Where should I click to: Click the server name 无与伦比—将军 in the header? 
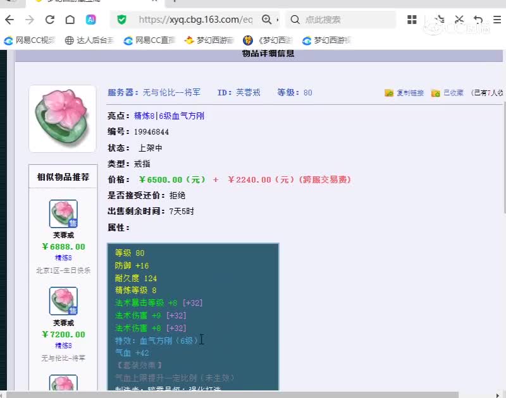[x=171, y=93]
